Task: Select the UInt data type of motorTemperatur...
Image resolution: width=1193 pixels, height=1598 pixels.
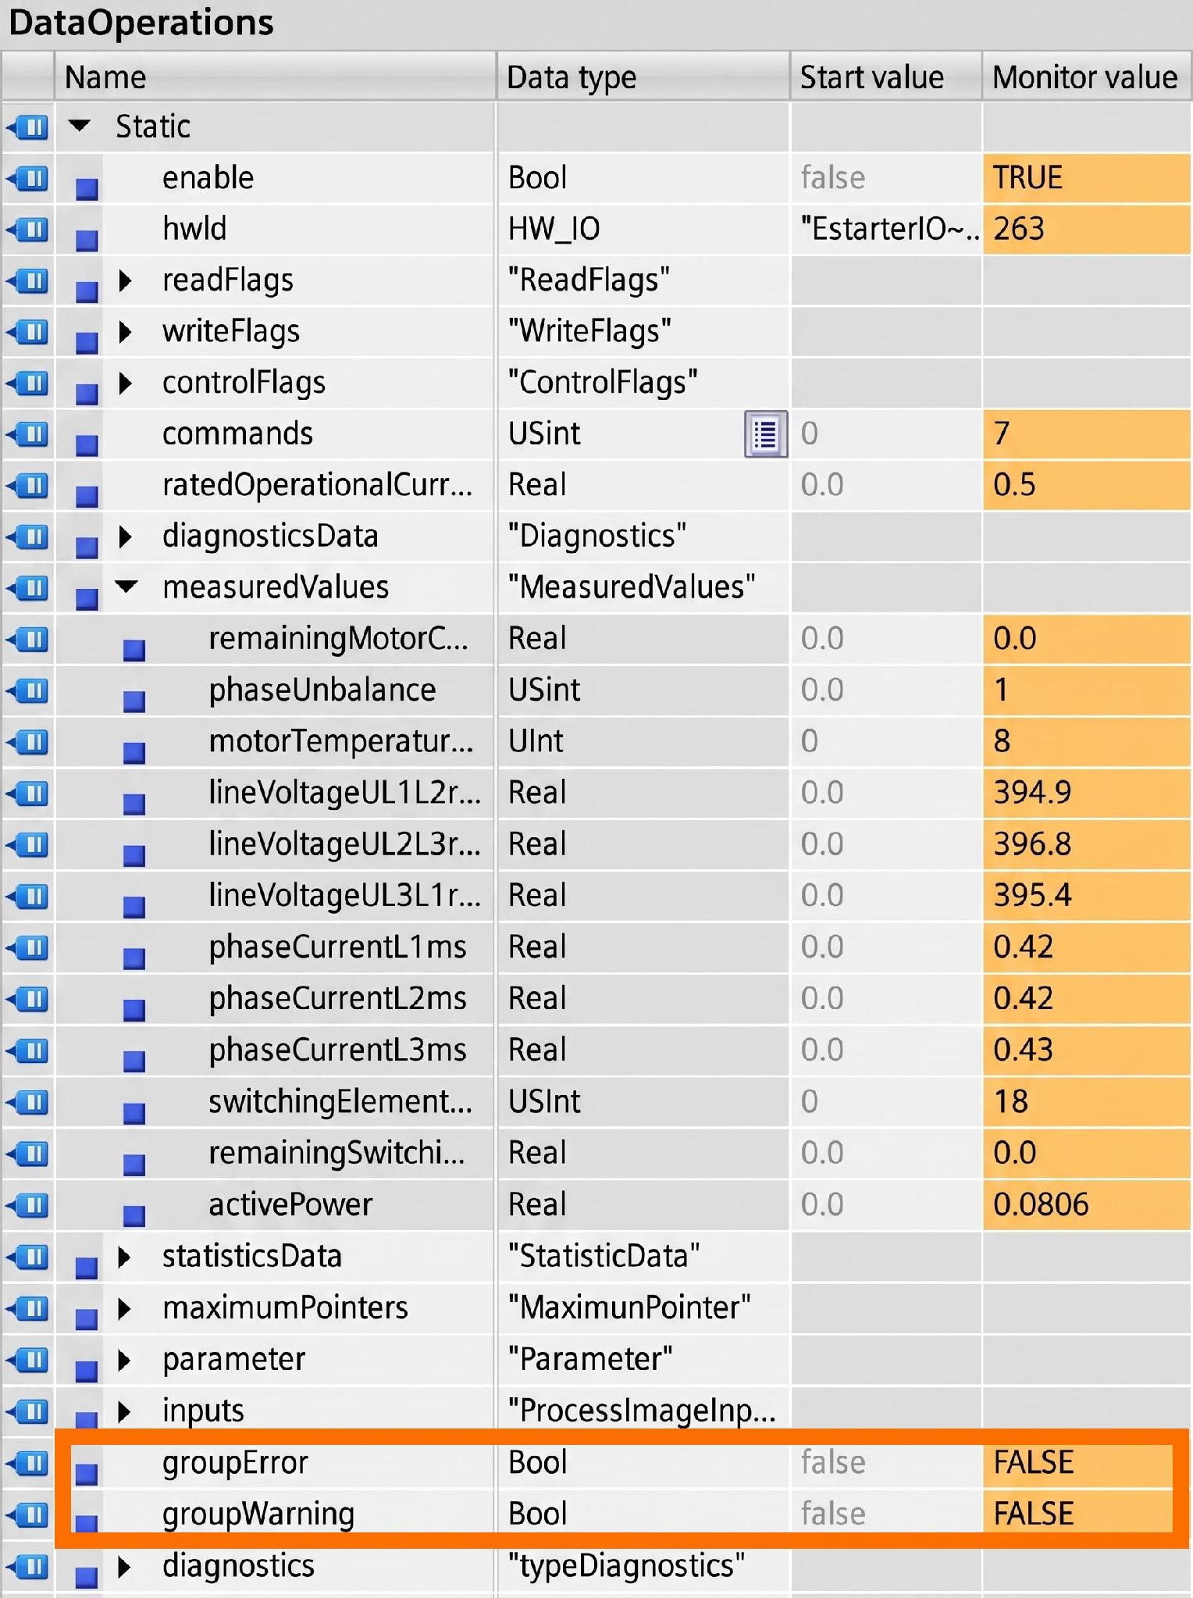Action: tap(643, 741)
